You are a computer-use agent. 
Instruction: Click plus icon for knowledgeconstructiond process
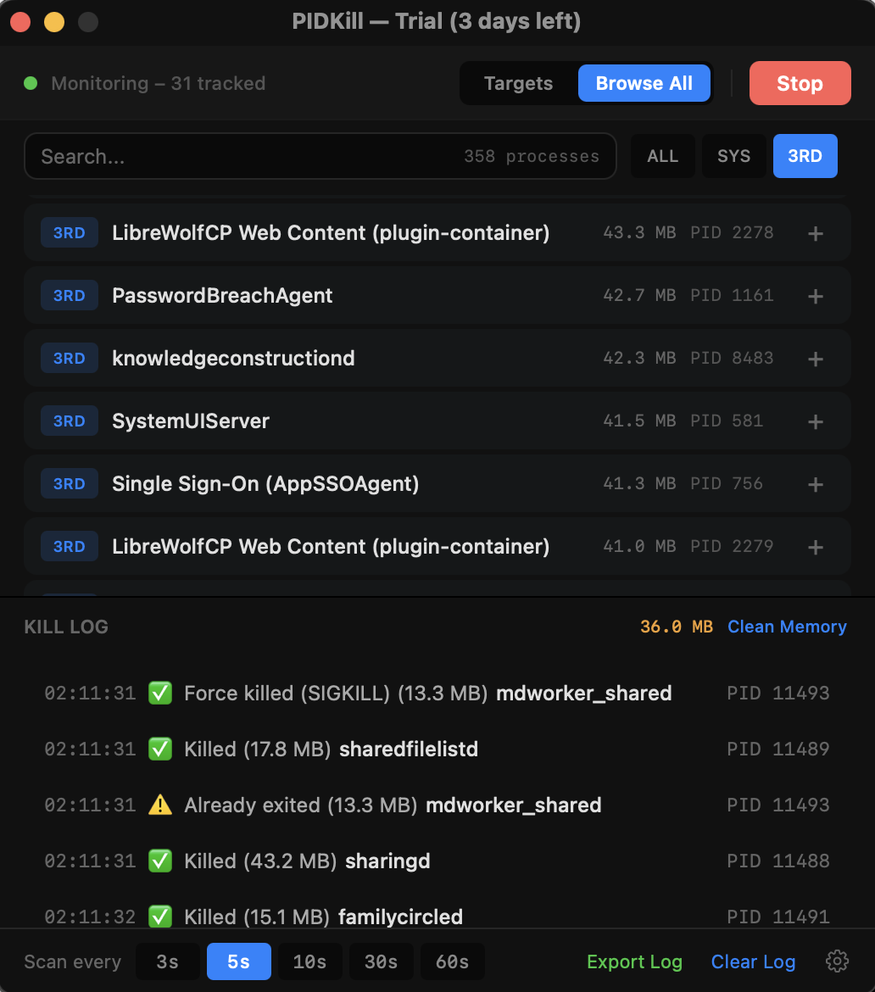tap(815, 359)
